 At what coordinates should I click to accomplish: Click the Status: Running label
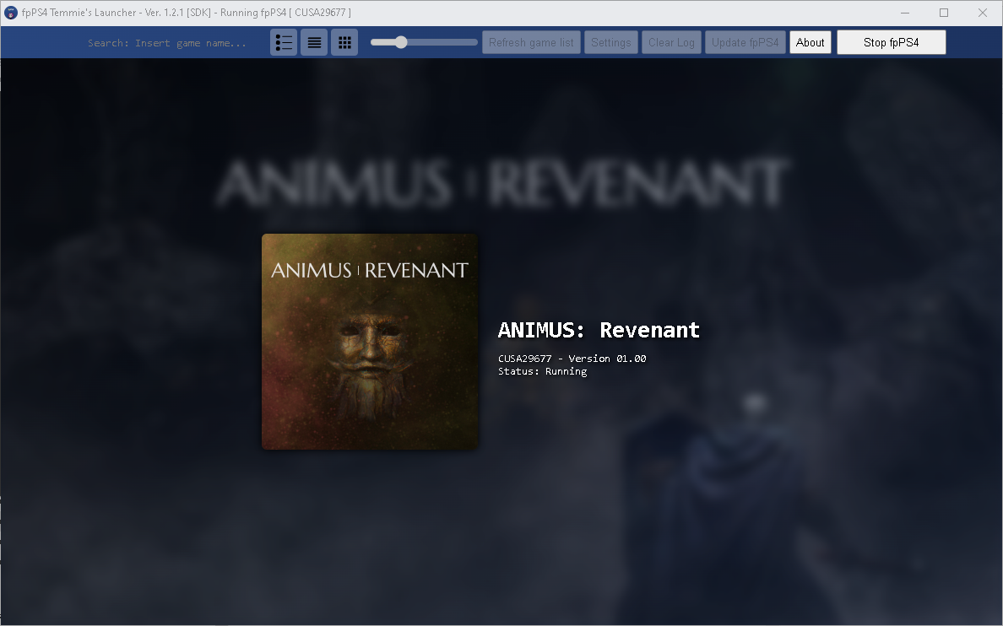pyautogui.click(x=542, y=370)
